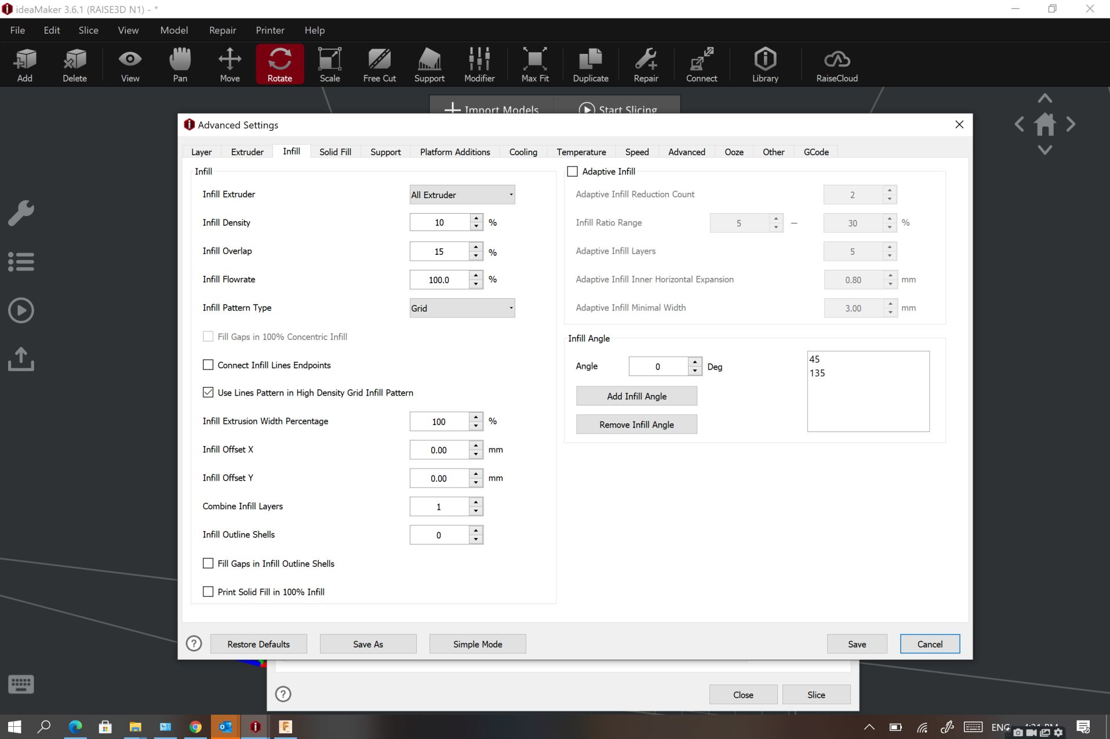Click the wrench settings icon in left sidebar
The width and height of the screenshot is (1110, 739).
tap(21, 213)
